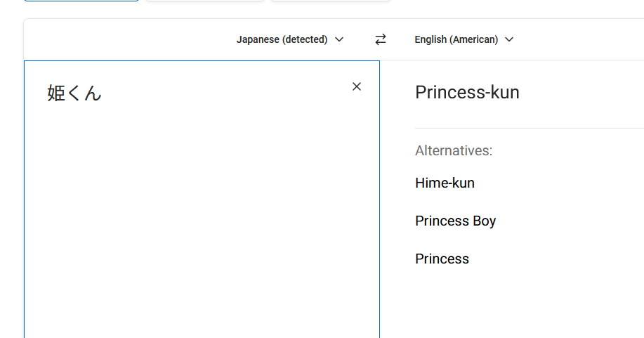Pick the Princess Boy alternative

click(x=455, y=221)
